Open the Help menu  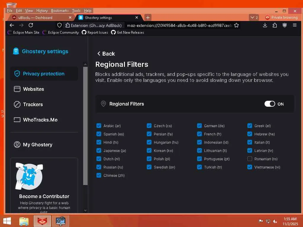coord(88,11)
